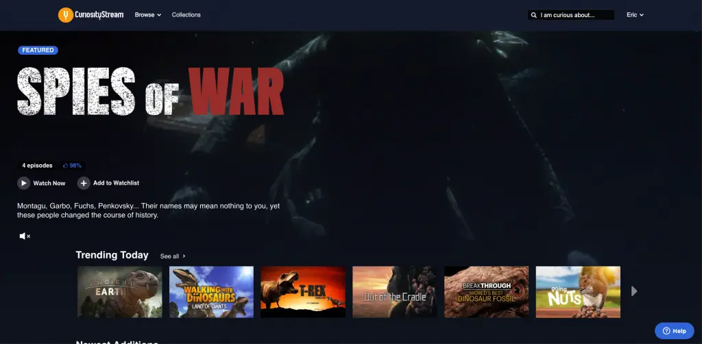Image resolution: width=702 pixels, height=344 pixels.
Task: Click the play icon next to Watch Now
Action: (23, 183)
